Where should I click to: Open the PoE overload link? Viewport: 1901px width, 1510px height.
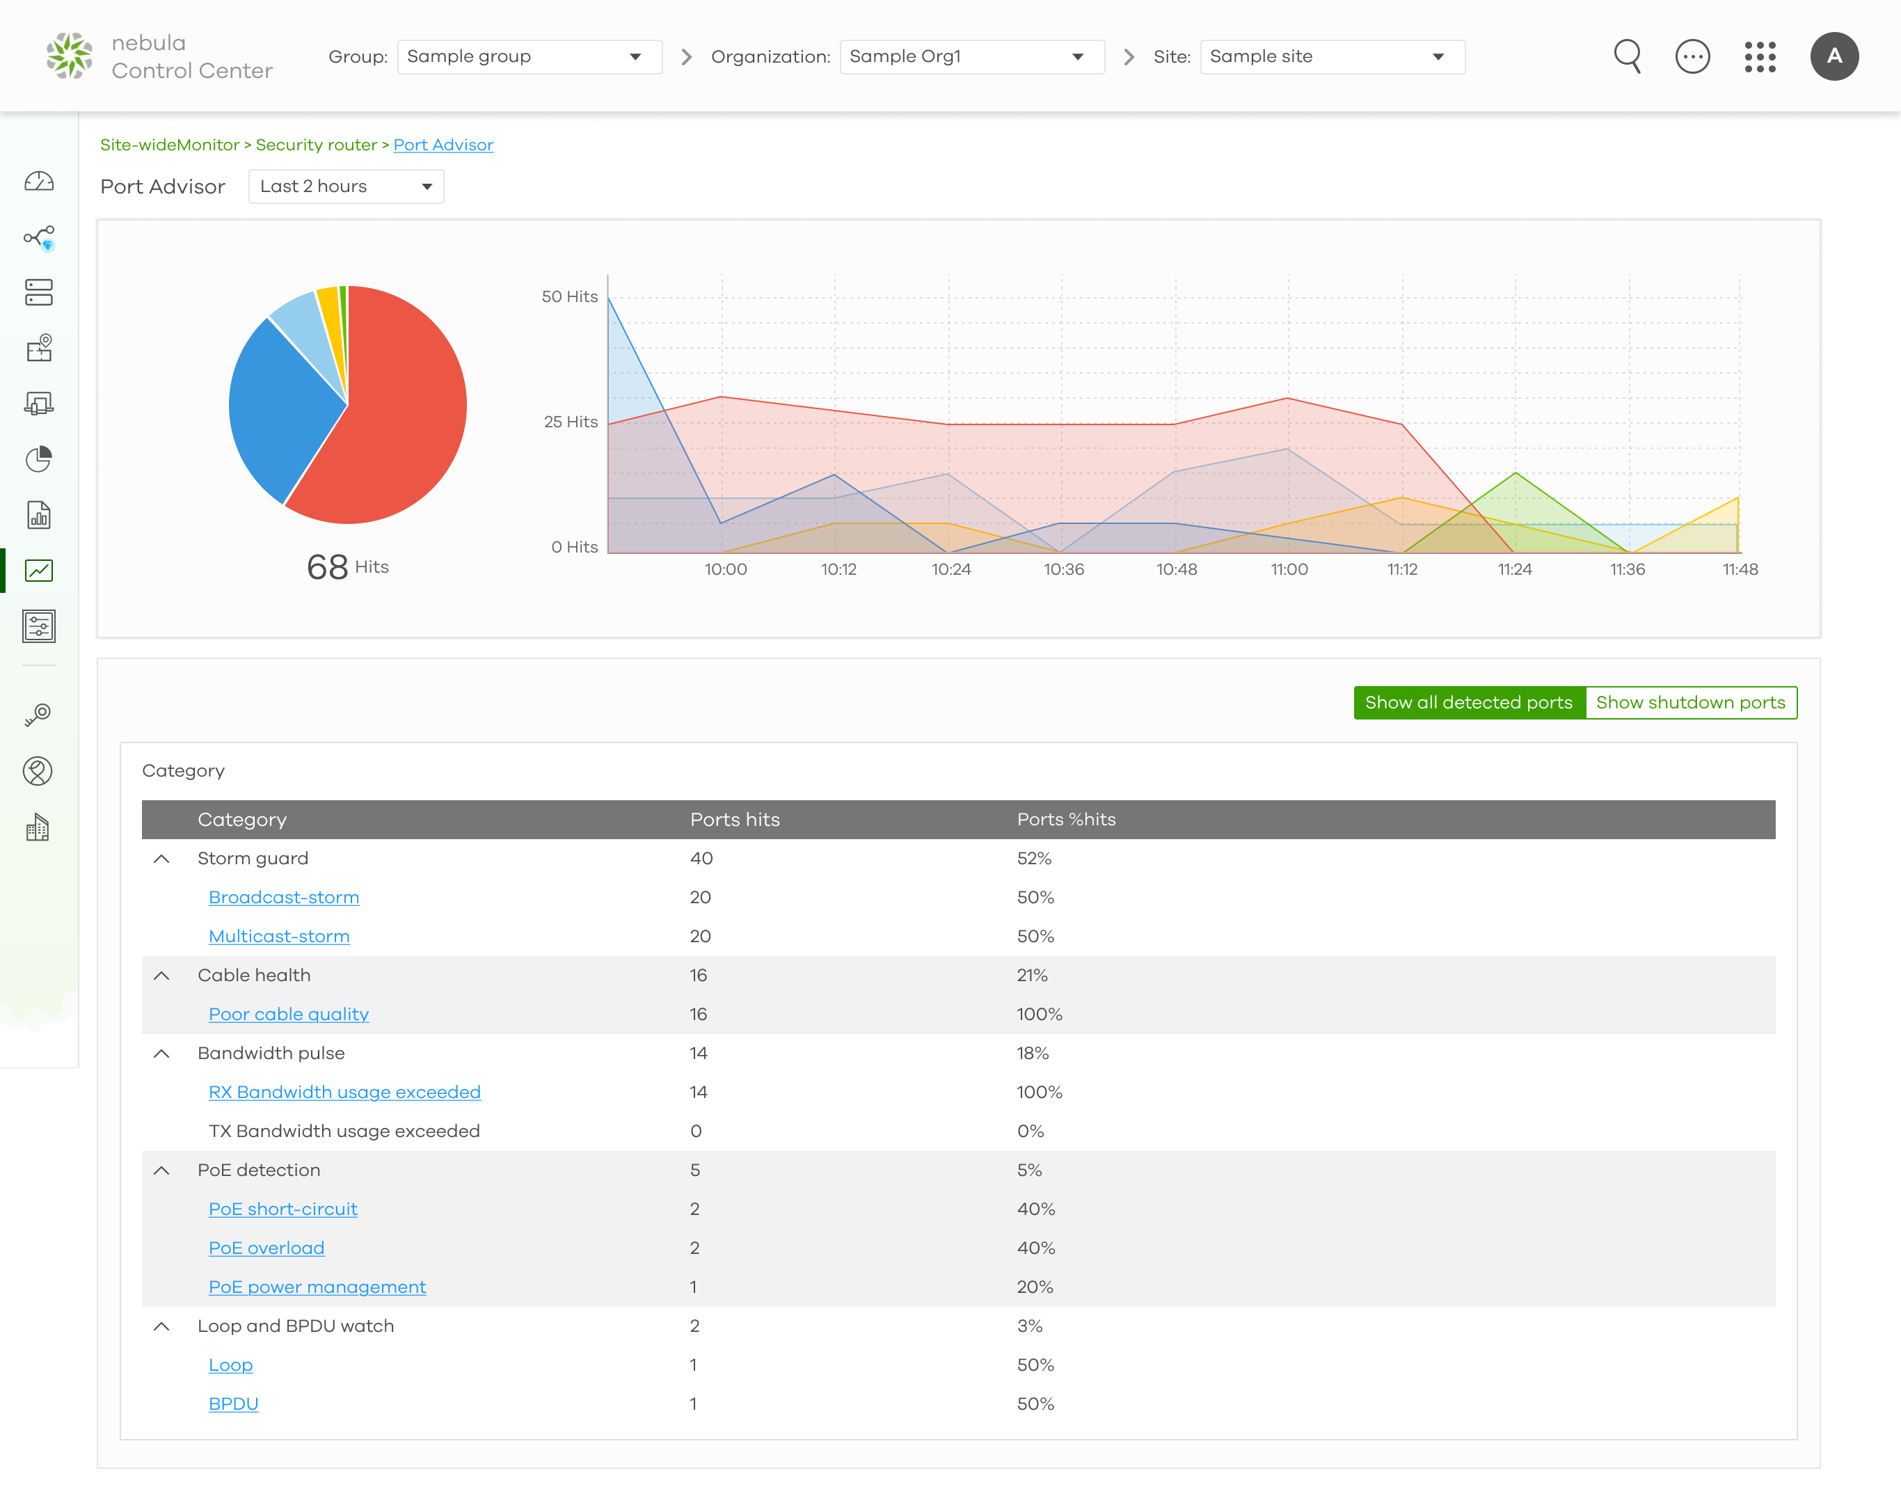point(267,1248)
